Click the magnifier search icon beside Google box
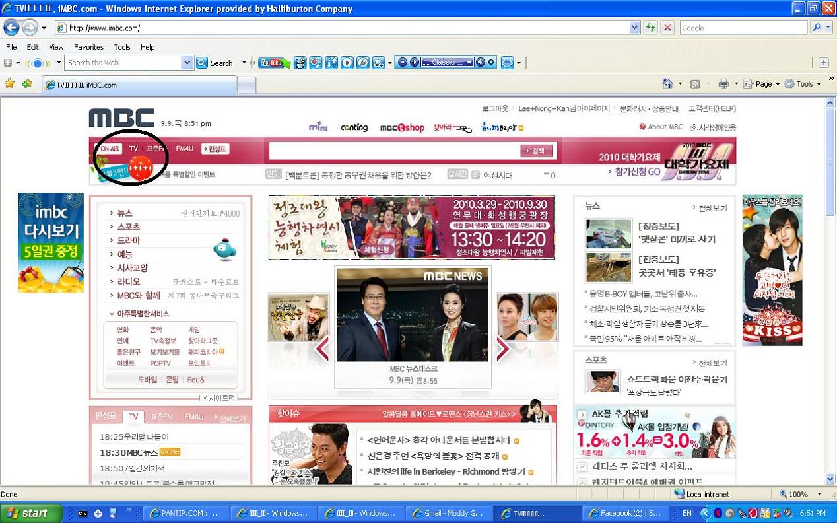The image size is (837, 523). pos(817,28)
